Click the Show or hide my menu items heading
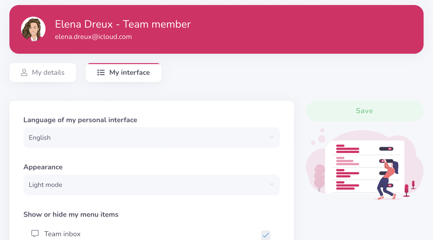The image size is (433, 240). point(71,215)
